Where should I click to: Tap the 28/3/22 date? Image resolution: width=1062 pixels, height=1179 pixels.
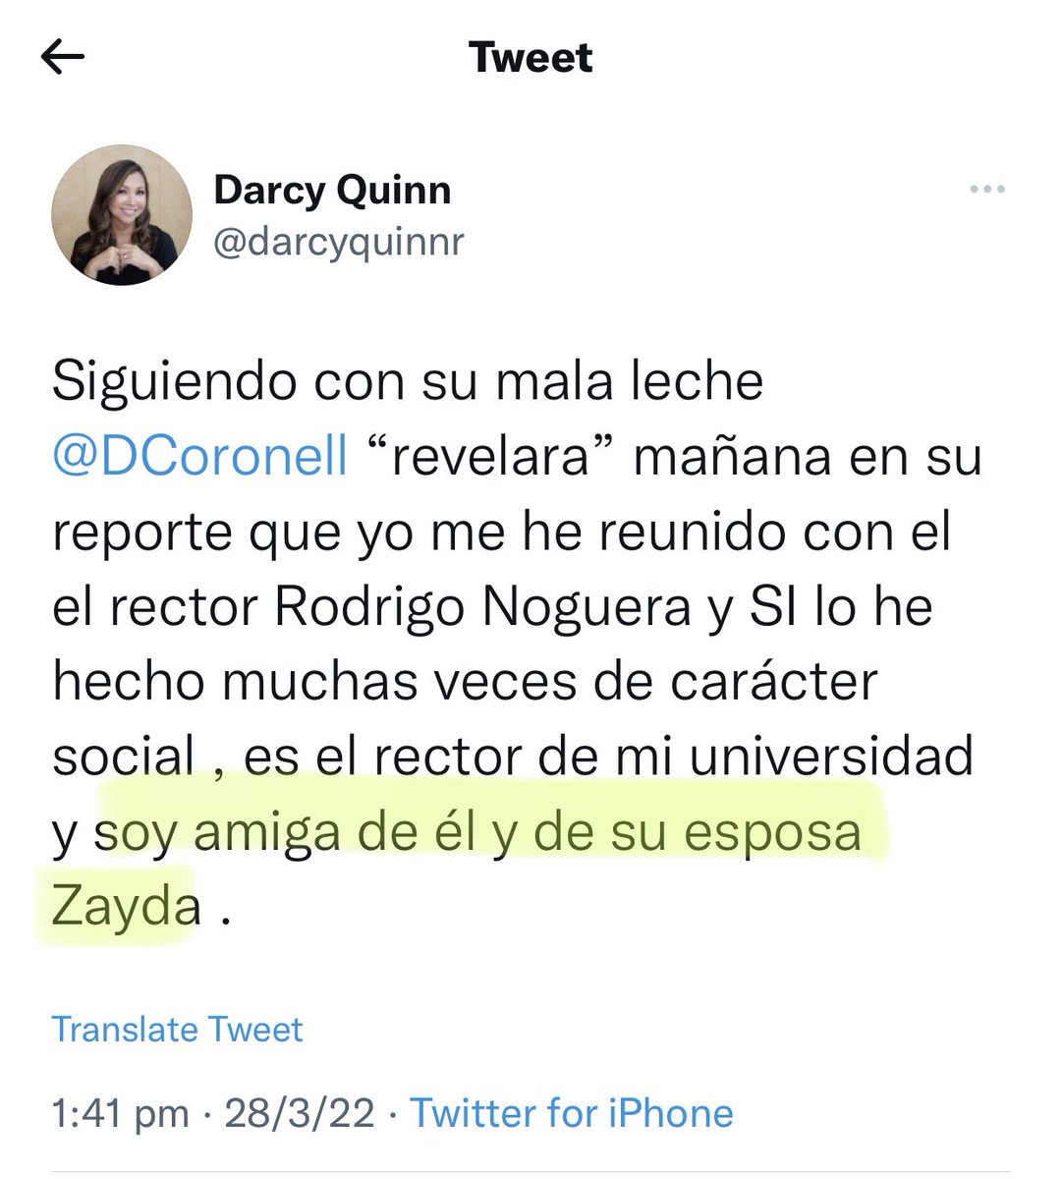(300, 1113)
